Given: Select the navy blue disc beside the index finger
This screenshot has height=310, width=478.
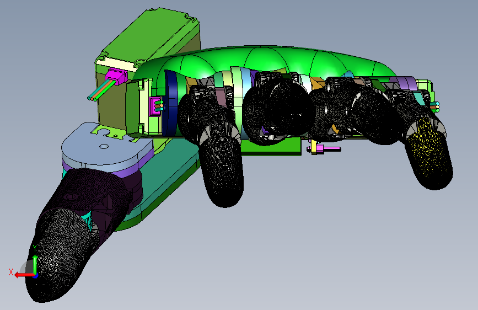Looking at the screenshot, I should (170, 104).
